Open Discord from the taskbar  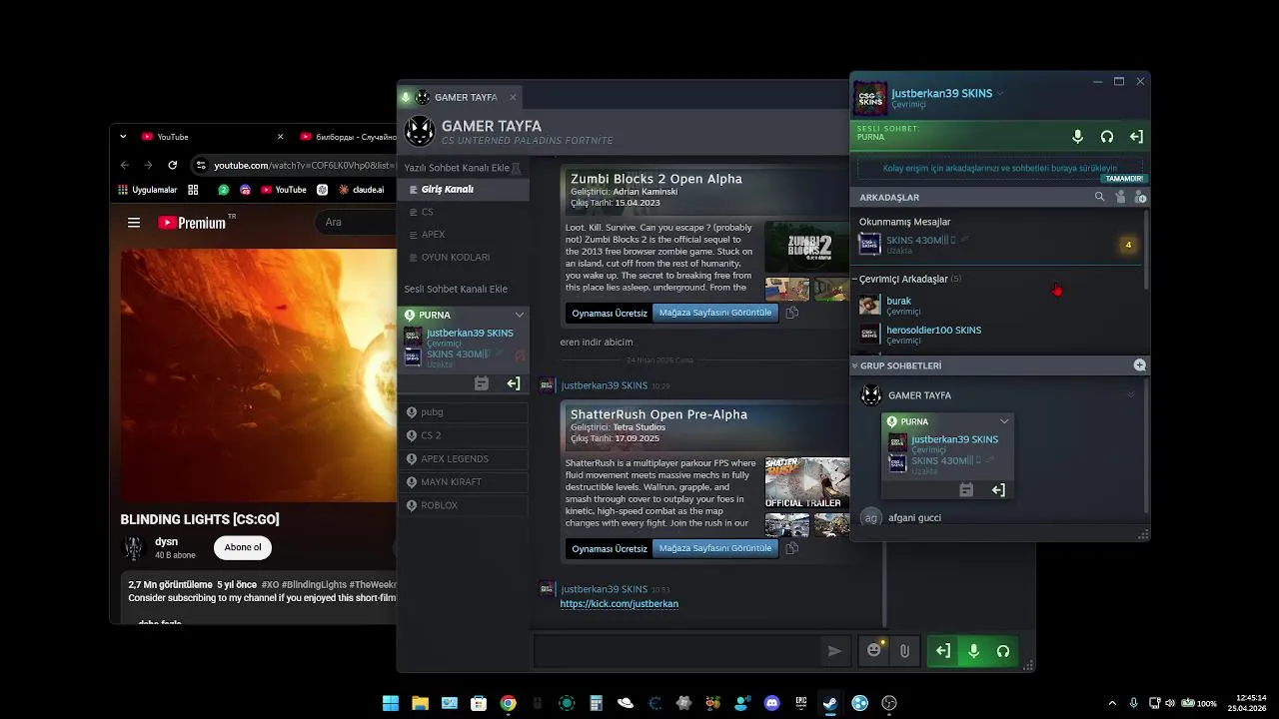pyautogui.click(x=771, y=703)
